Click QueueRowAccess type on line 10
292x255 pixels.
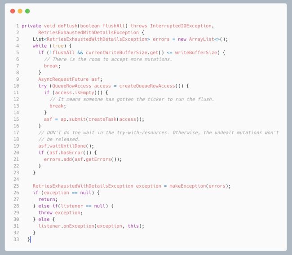click(72, 86)
